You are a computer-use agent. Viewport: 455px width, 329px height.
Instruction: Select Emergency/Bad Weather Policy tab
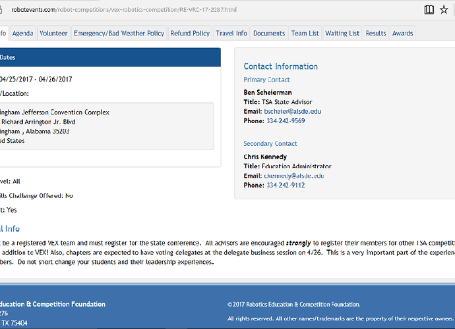tap(119, 33)
